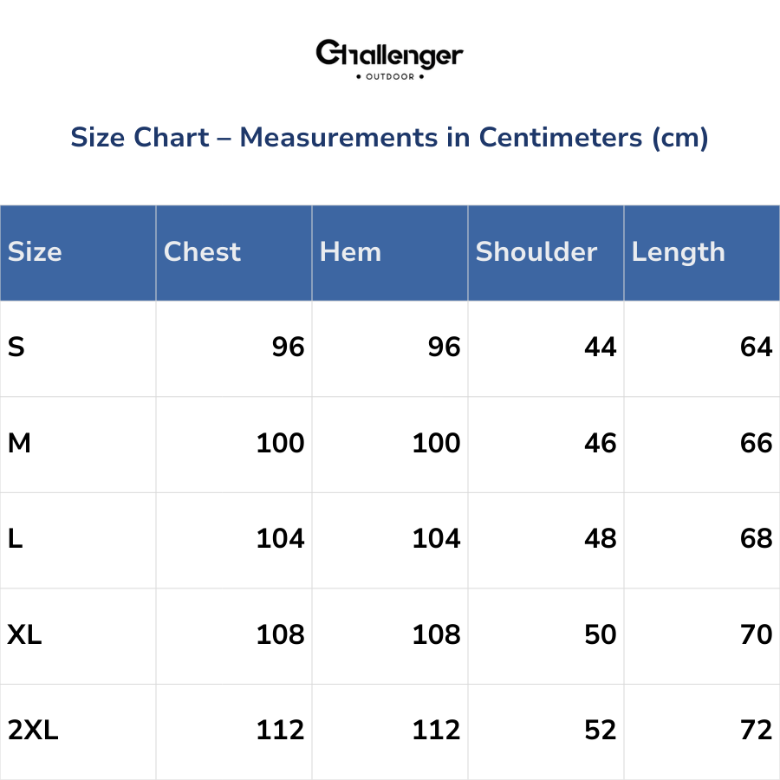
Task: Select the length value 70 for XL
Action: pos(756,635)
